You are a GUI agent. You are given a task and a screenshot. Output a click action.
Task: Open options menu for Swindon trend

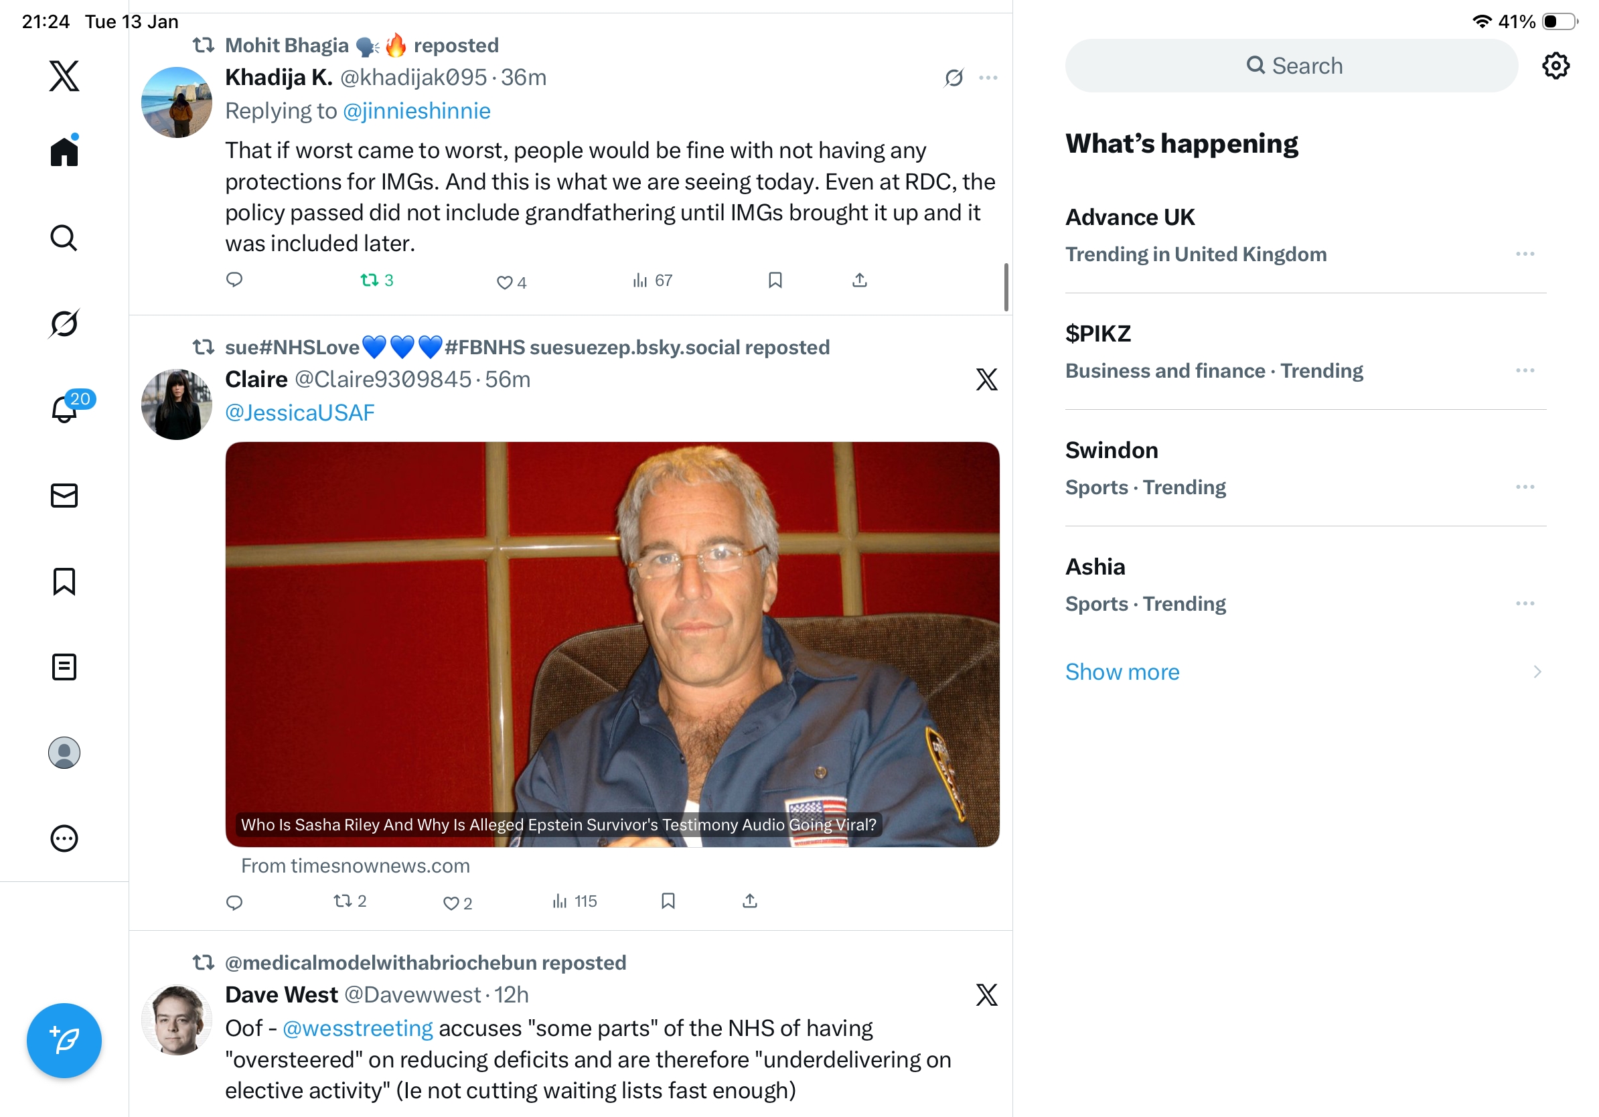(x=1525, y=486)
